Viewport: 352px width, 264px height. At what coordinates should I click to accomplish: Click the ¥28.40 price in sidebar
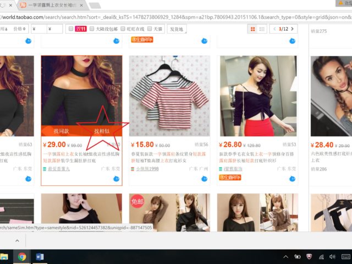pyautogui.click(x=323, y=145)
